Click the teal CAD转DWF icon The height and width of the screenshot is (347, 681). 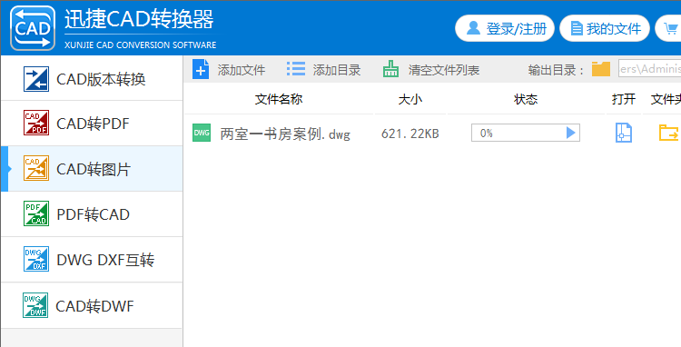[35, 305]
